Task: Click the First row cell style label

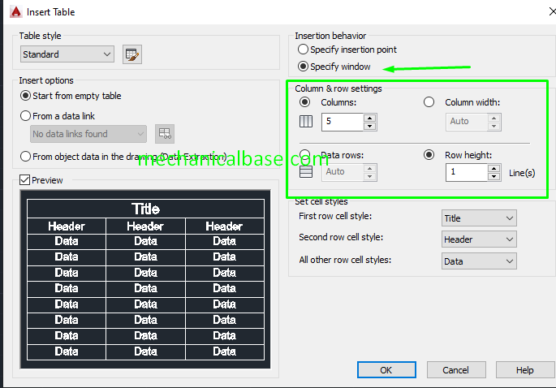Action: coord(335,216)
